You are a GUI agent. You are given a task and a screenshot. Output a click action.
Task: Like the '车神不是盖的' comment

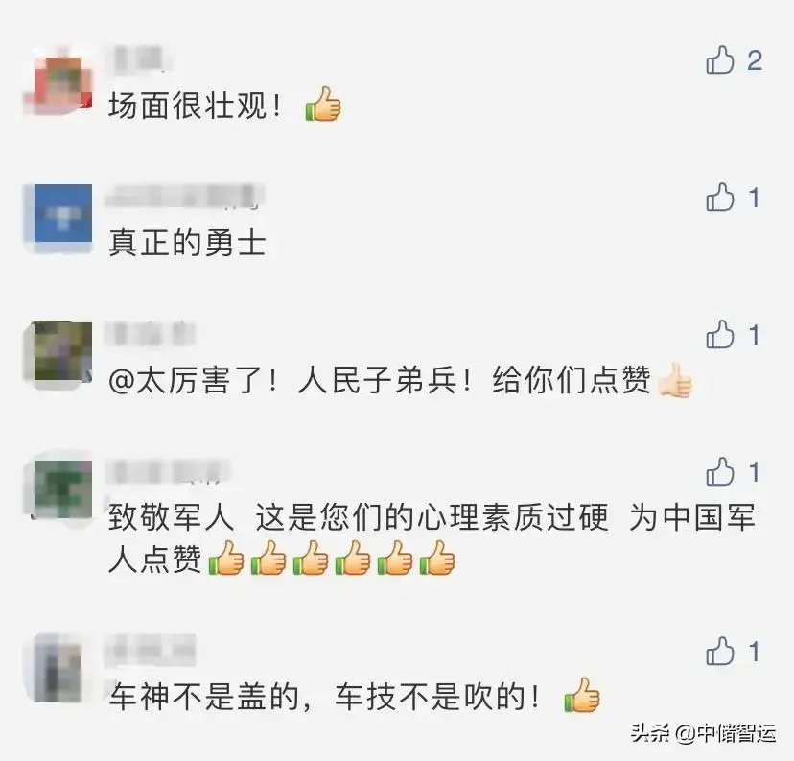pyautogui.click(x=719, y=651)
